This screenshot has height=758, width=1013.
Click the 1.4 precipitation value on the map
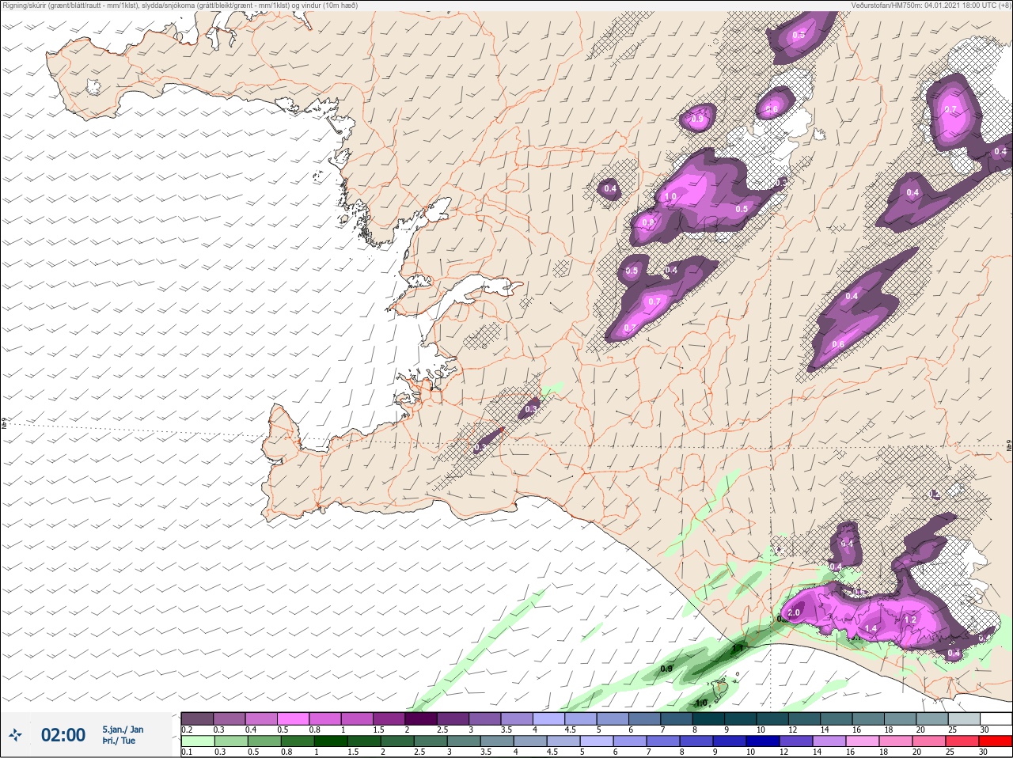tap(871, 628)
